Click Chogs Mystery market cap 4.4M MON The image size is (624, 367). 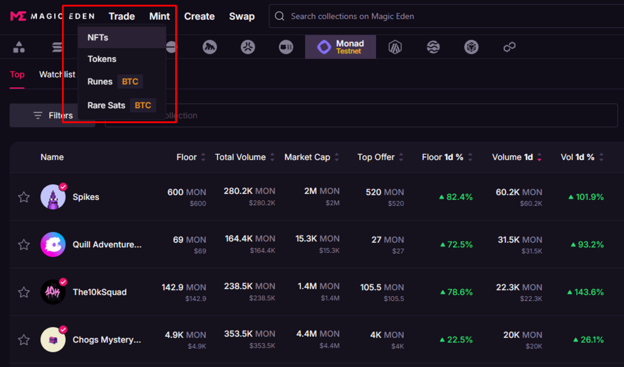318,334
